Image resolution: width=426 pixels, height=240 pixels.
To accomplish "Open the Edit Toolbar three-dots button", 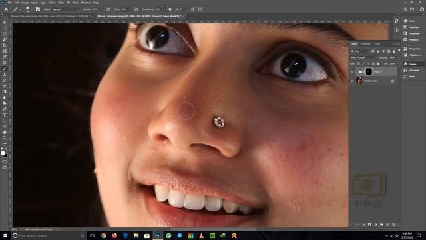I will 5,143.
